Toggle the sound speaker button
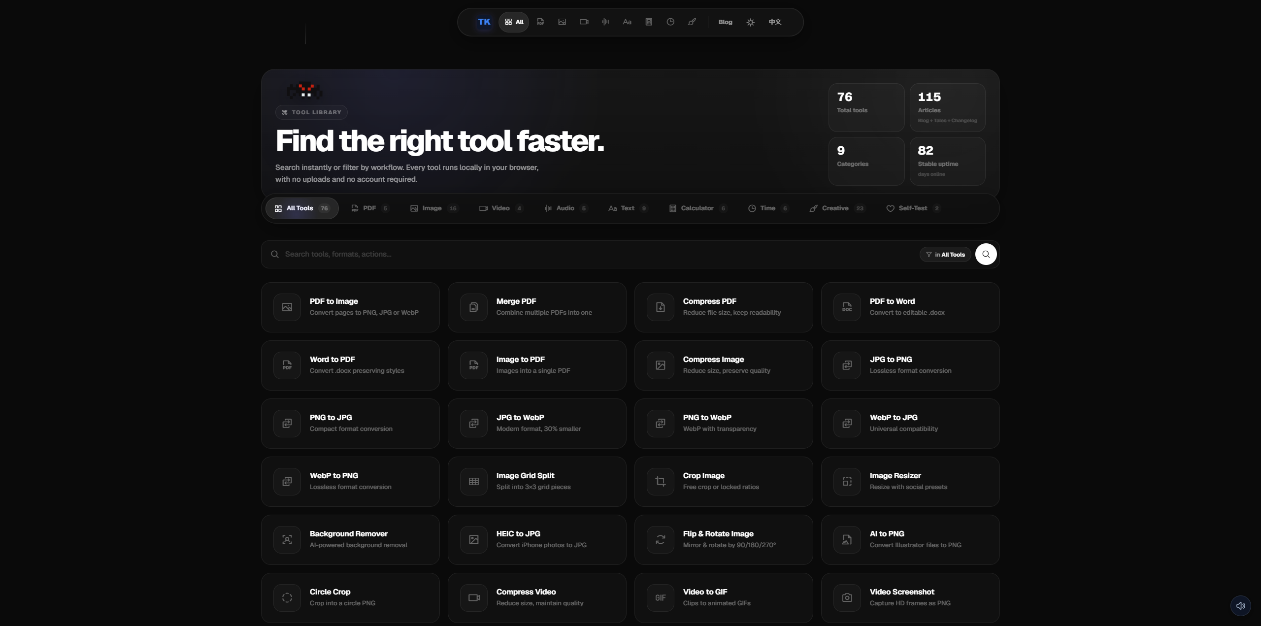Screen dimensions: 1261x626 1240,606
